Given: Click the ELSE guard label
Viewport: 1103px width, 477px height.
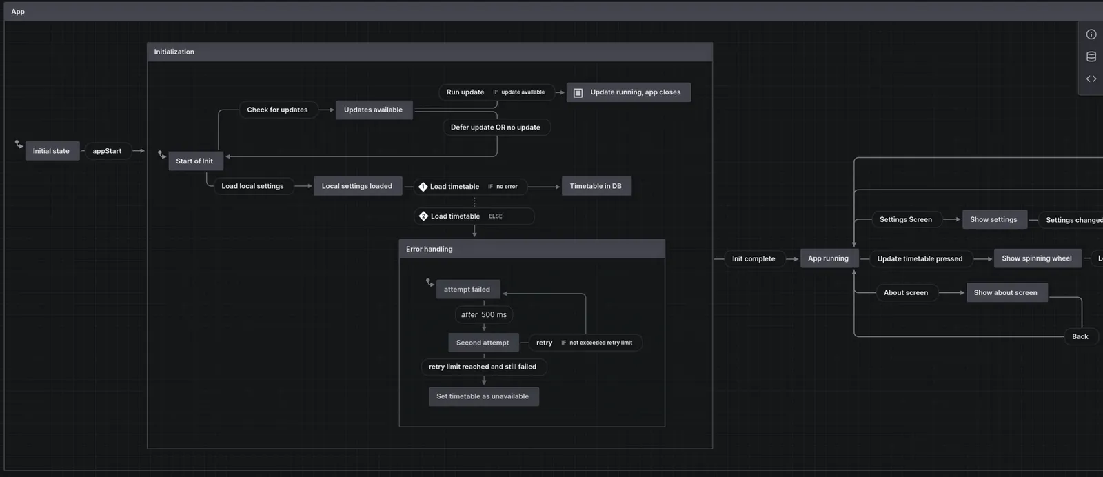Looking at the screenshot, I should click(x=496, y=216).
